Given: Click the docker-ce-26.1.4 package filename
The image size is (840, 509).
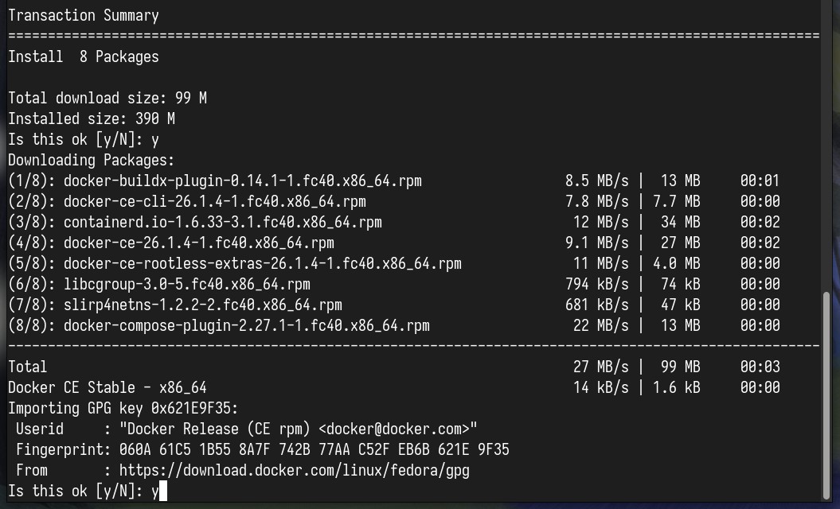Looking at the screenshot, I should coord(199,243).
